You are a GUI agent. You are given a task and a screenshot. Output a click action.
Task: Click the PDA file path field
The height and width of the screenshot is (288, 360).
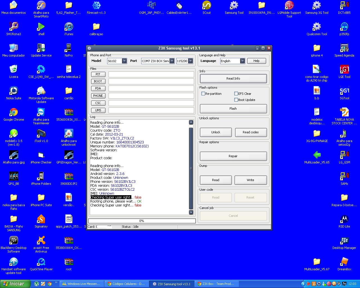tap(151, 88)
